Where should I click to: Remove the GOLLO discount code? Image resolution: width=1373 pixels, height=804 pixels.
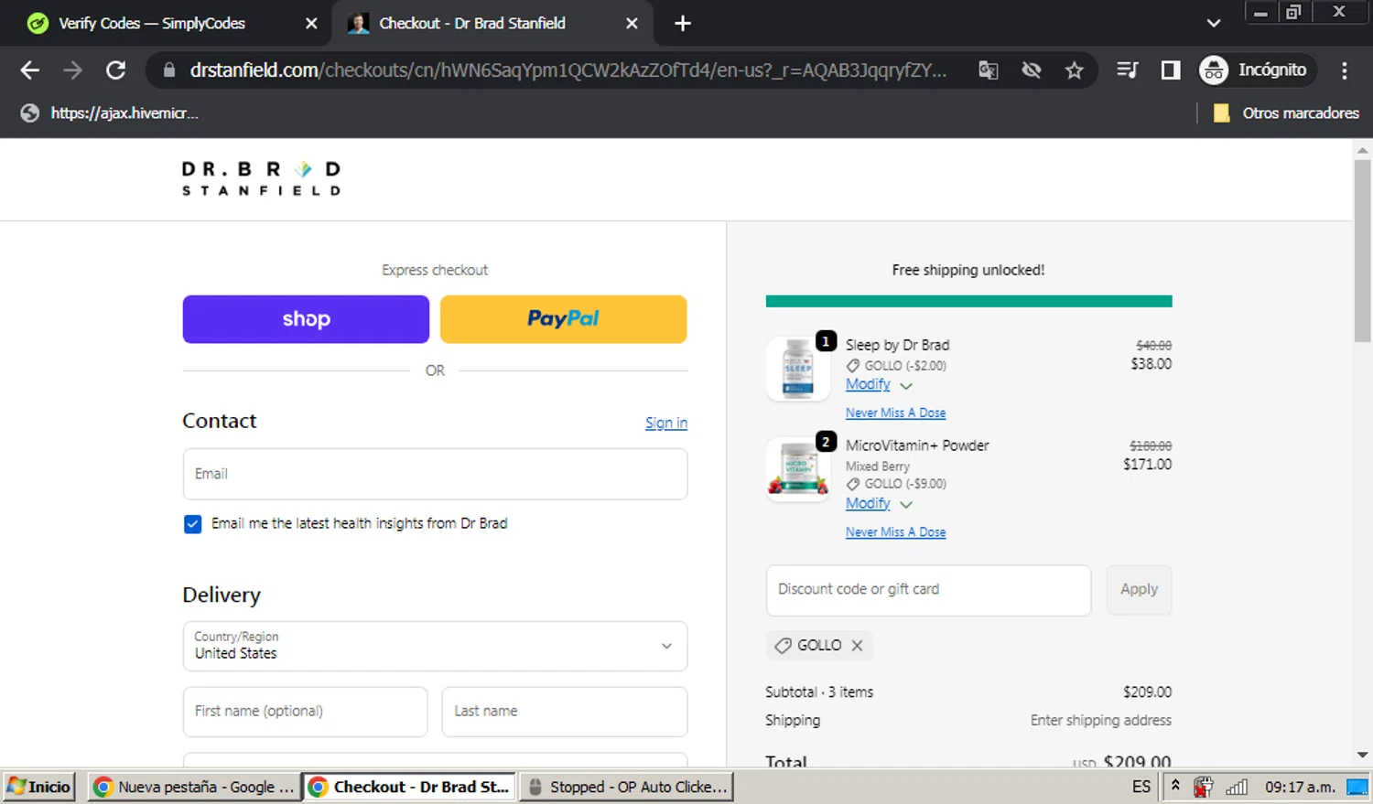coord(857,646)
